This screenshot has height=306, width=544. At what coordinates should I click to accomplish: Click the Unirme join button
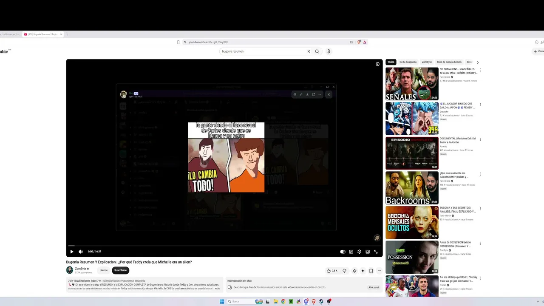coord(104,270)
